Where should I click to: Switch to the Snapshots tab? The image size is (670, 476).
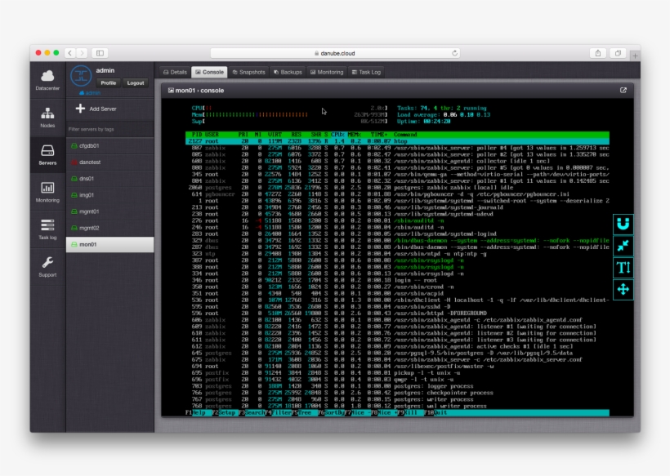248,72
